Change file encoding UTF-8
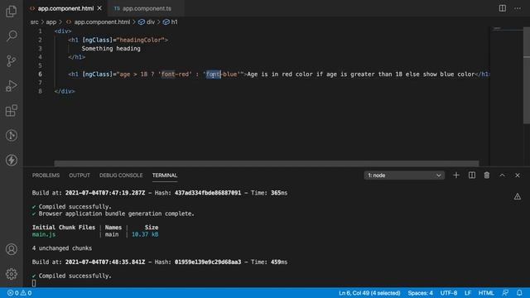Screen dimensions: 530x298 [x=449, y=293]
